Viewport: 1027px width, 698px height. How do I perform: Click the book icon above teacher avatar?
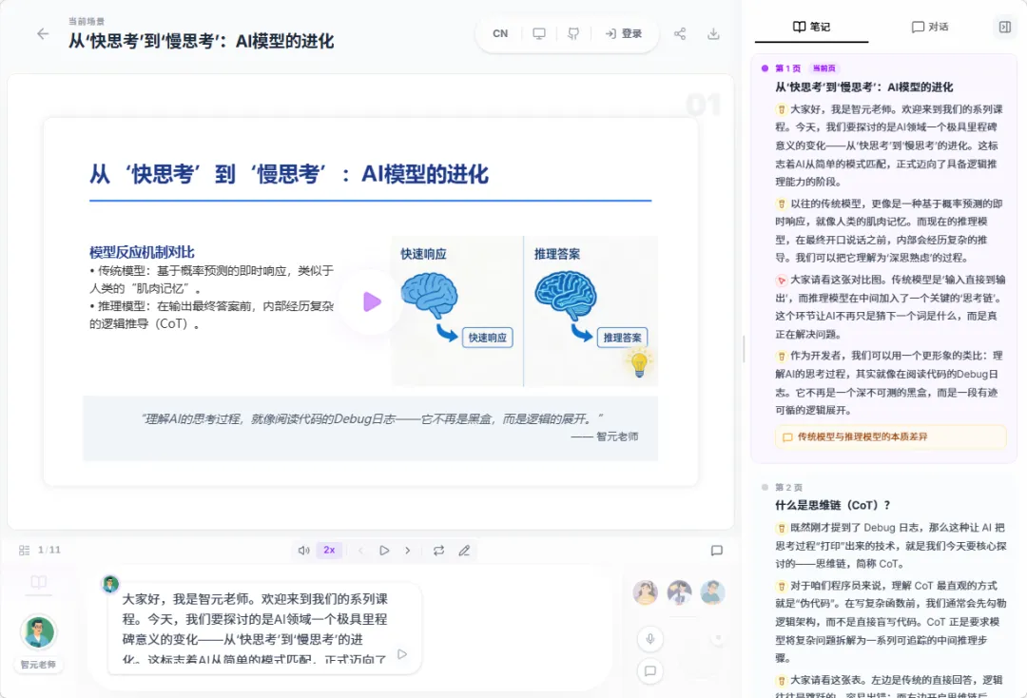coord(39,582)
